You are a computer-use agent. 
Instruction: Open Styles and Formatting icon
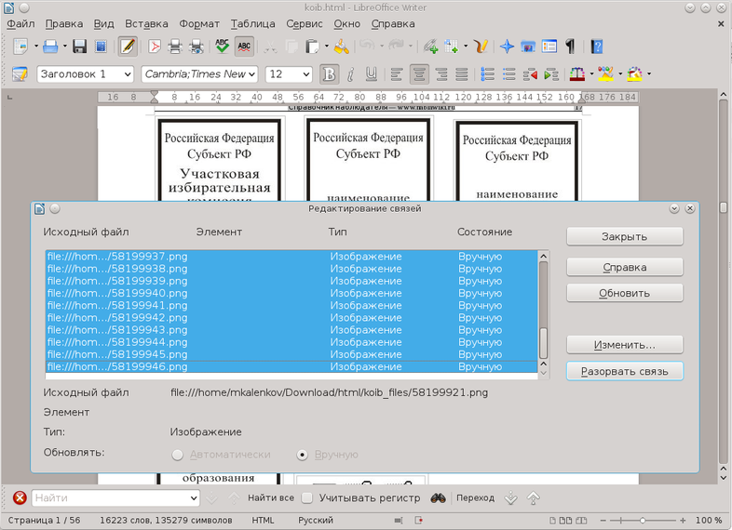(x=20, y=73)
